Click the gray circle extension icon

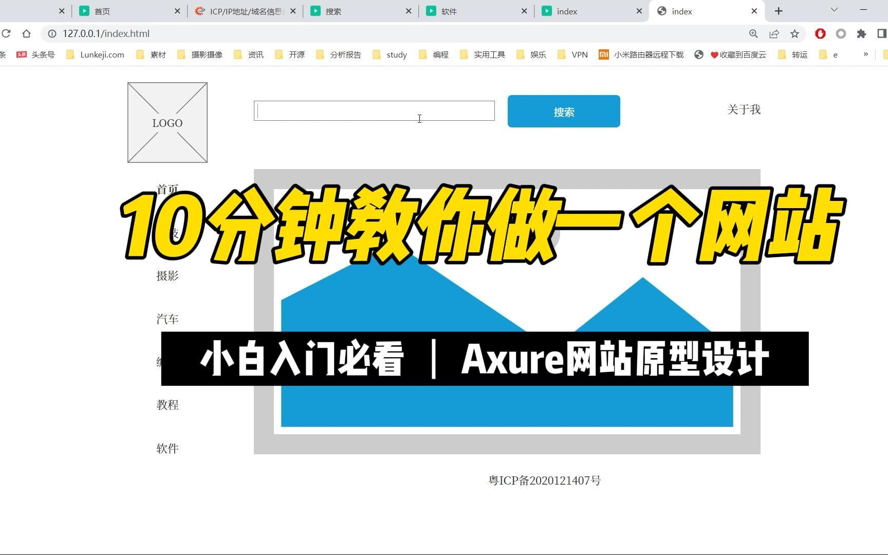click(x=841, y=33)
